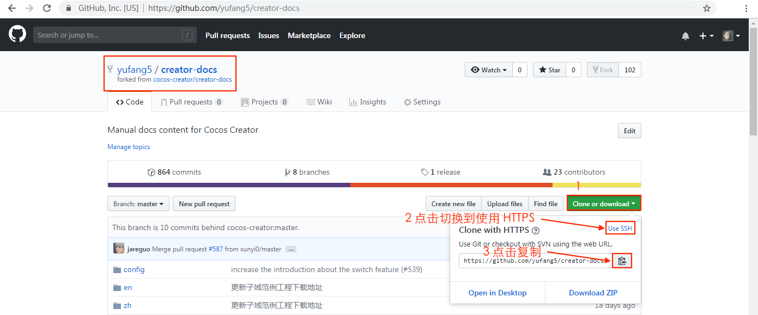The image size is (758, 315).
Task: View 8 branches
Action: (307, 172)
